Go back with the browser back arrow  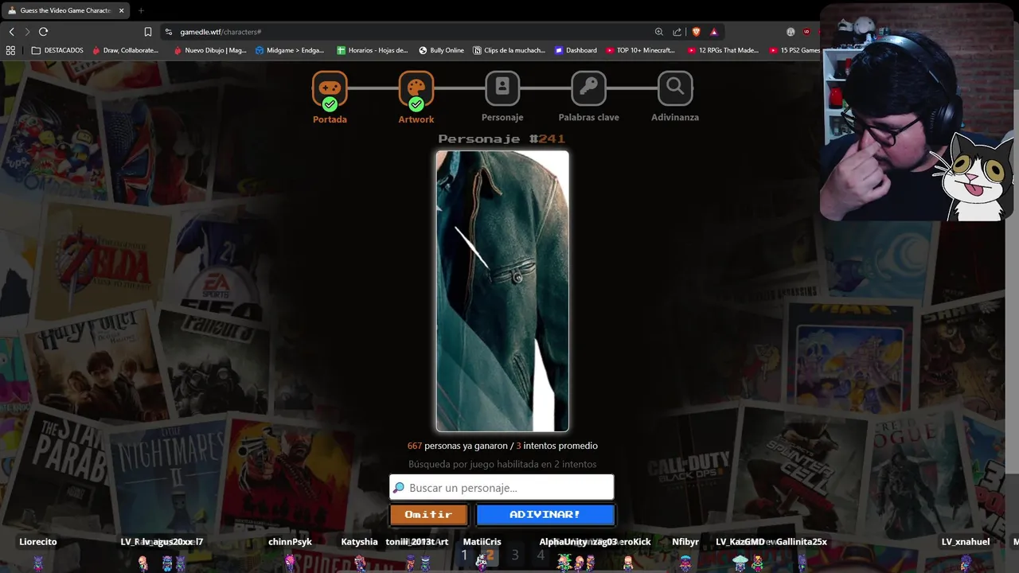[11, 32]
